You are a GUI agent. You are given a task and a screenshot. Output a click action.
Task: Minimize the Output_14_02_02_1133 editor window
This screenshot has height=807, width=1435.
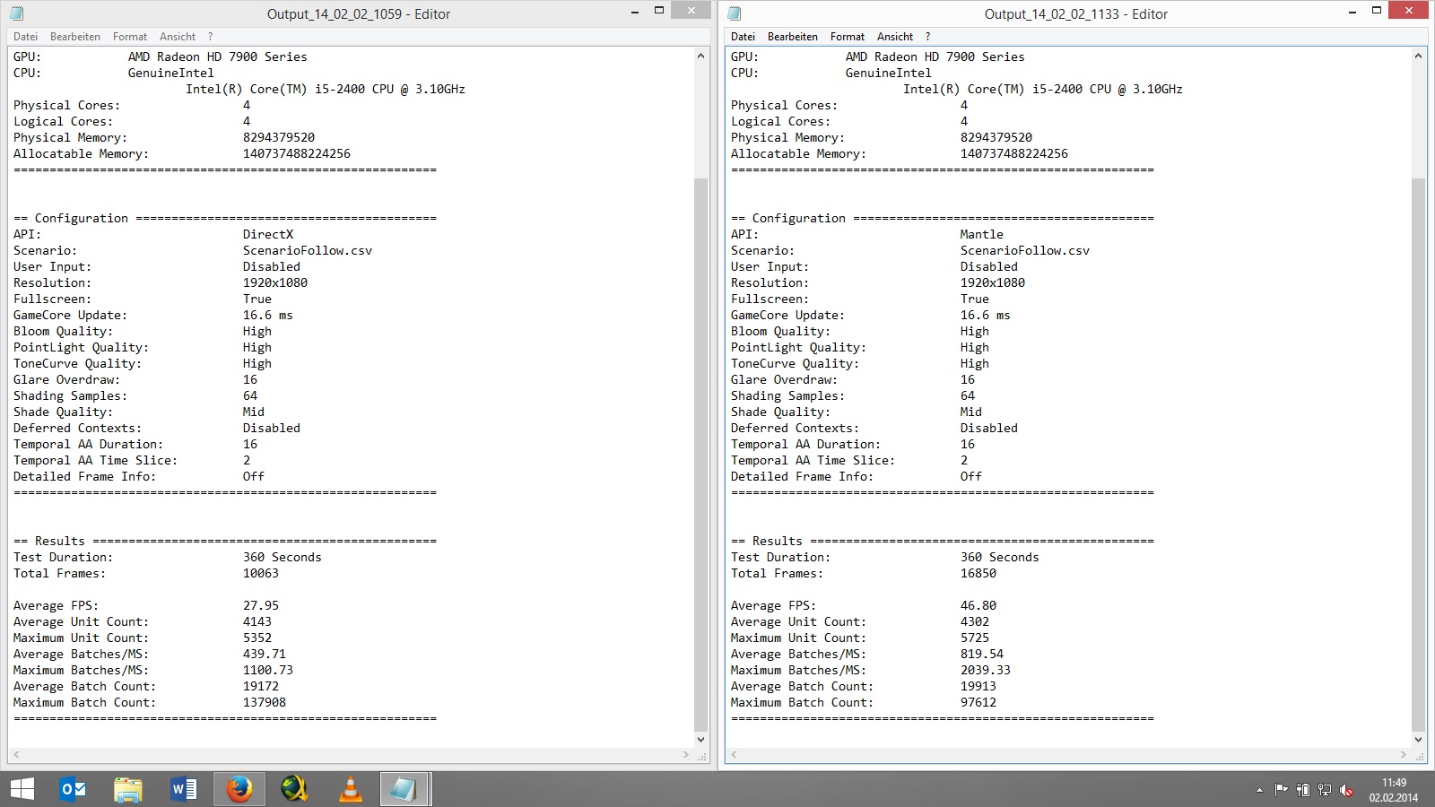pyautogui.click(x=1352, y=12)
